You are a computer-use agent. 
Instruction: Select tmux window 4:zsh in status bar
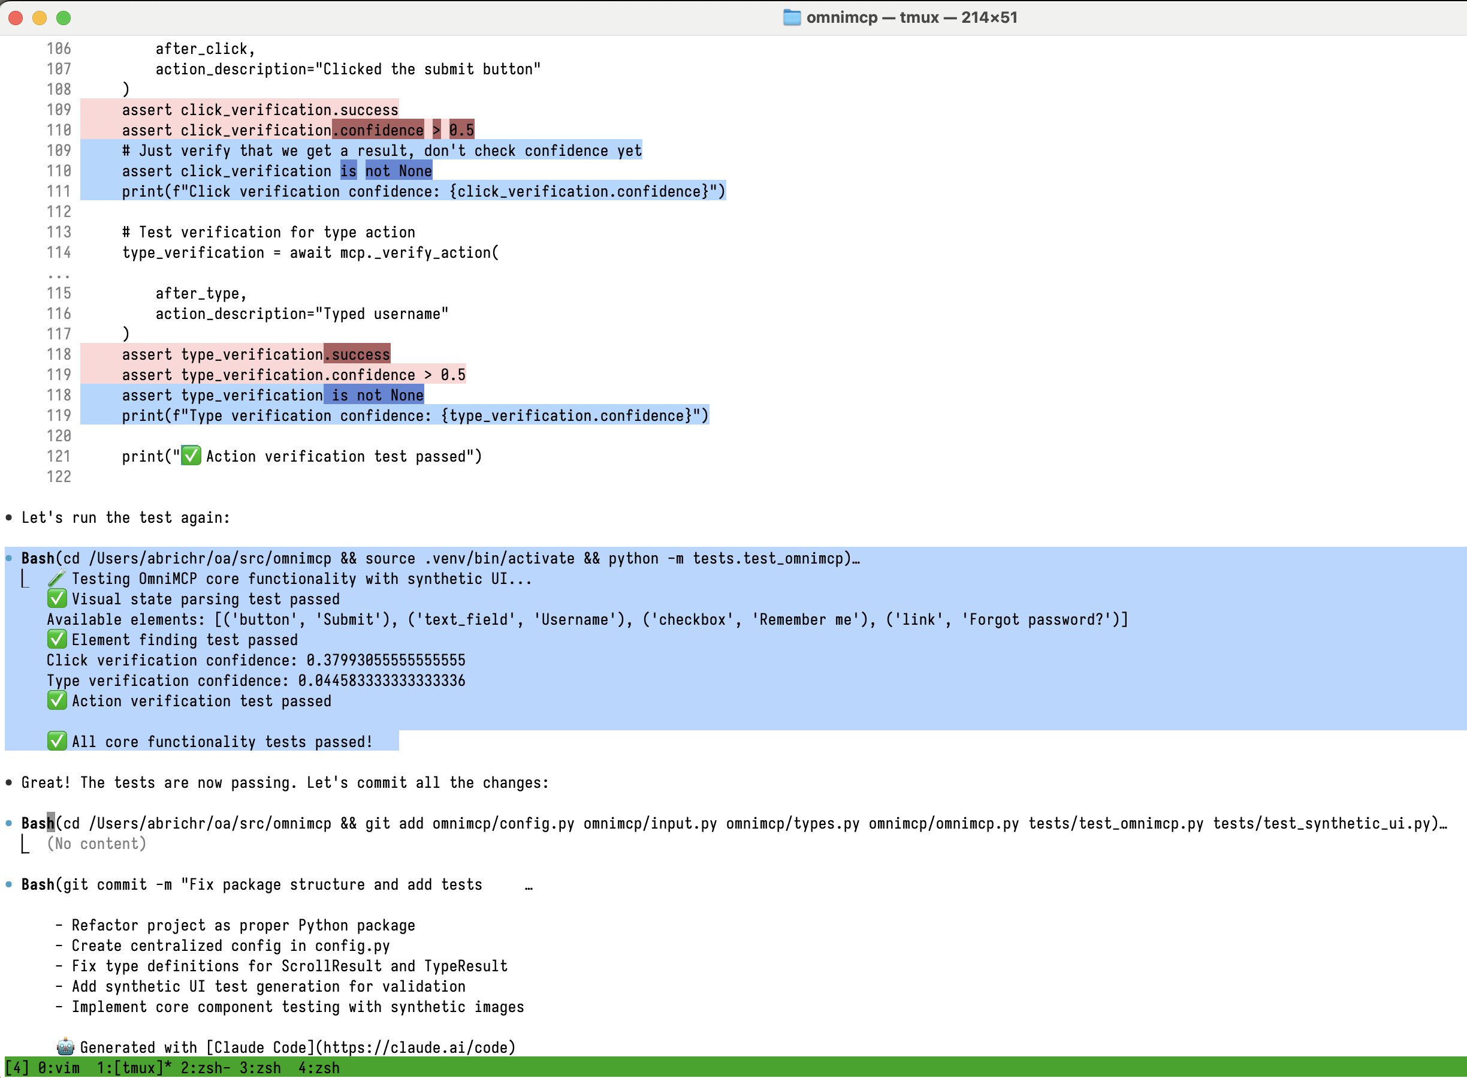[x=318, y=1068]
